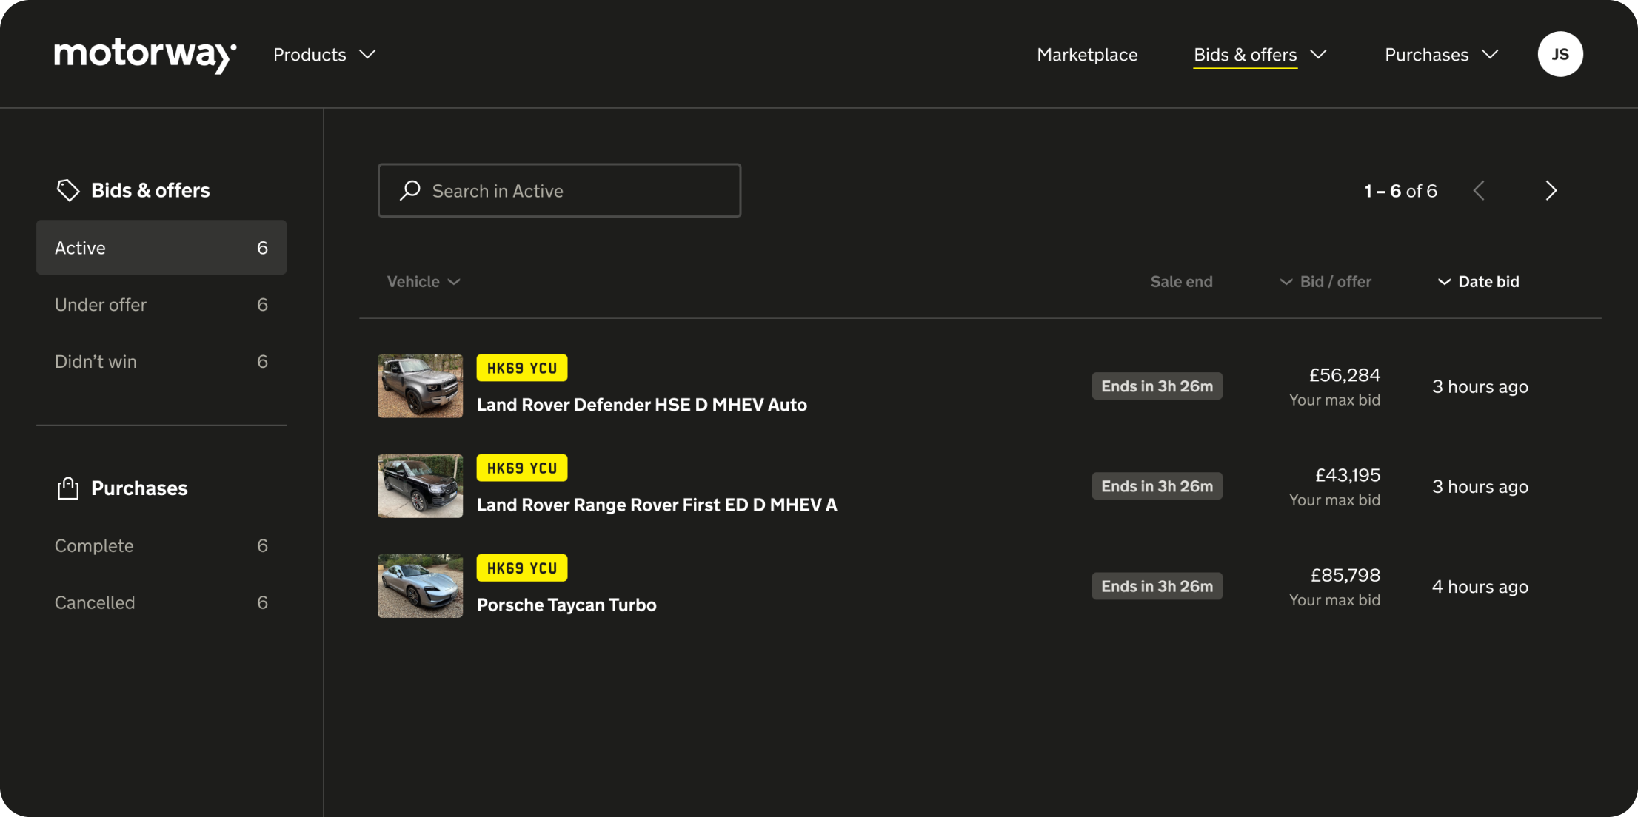Click the Bids & offers sidebar heading

click(x=150, y=190)
